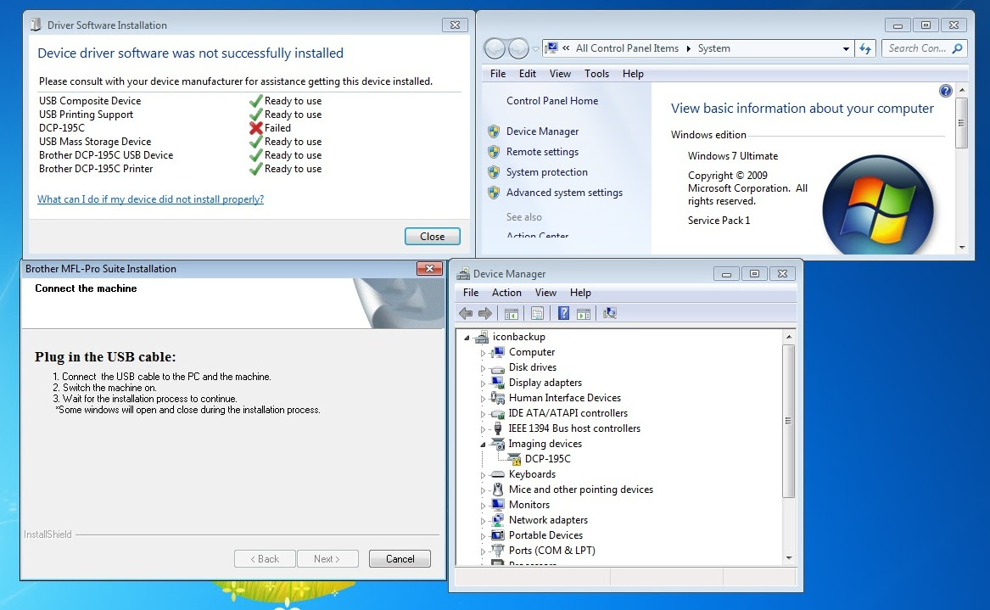Select the Portable Devices entry

pos(545,535)
